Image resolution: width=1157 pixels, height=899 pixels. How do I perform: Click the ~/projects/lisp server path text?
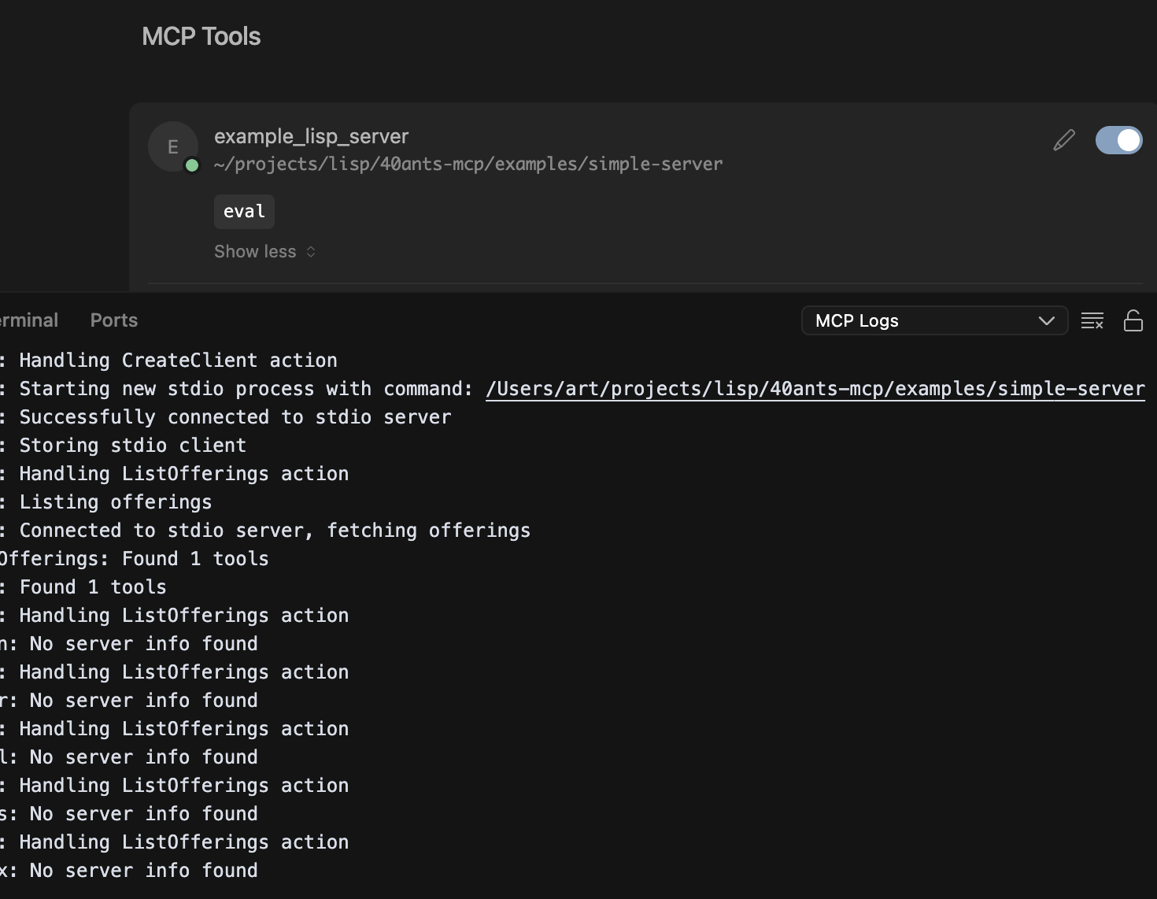click(468, 165)
